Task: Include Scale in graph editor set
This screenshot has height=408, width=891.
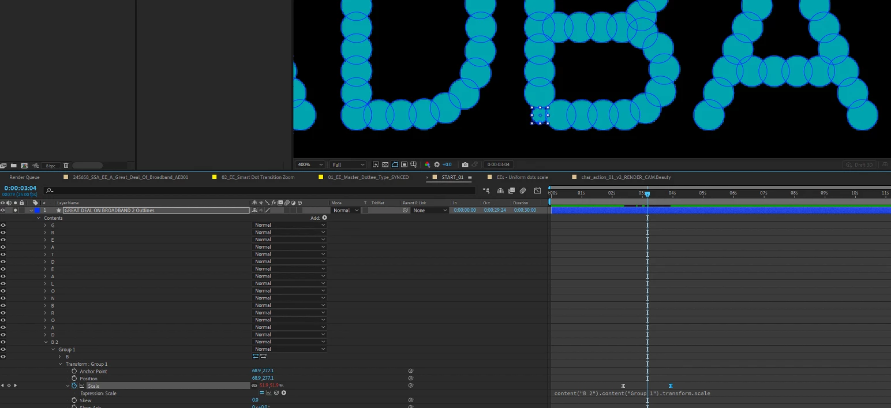Action: click(x=82, y=385)
